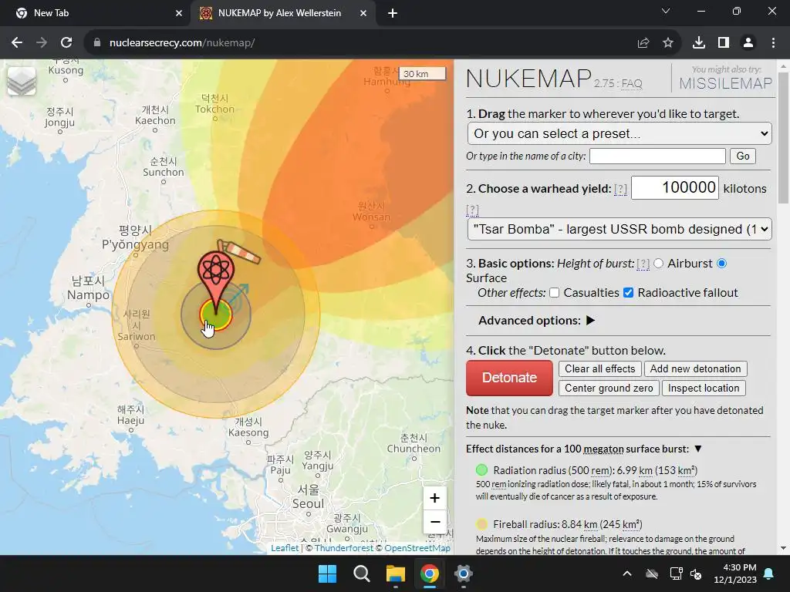This screenshot has height=592, width=790.
Task: Open the FAQ link
Action: (632, 83)
